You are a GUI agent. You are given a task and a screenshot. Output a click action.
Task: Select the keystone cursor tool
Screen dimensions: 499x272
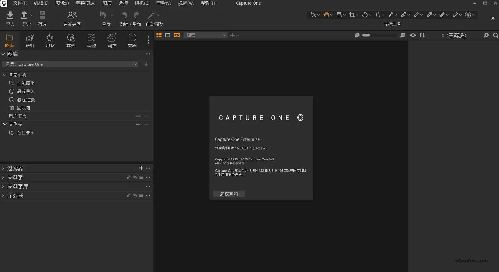pos(378,15)
